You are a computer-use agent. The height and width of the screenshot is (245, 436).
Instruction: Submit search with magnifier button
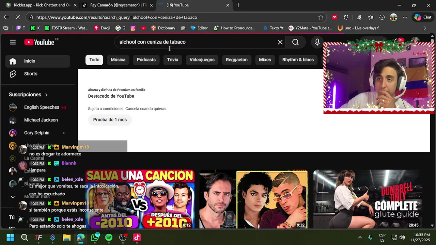pyautogui.click(x=295, y=42)
